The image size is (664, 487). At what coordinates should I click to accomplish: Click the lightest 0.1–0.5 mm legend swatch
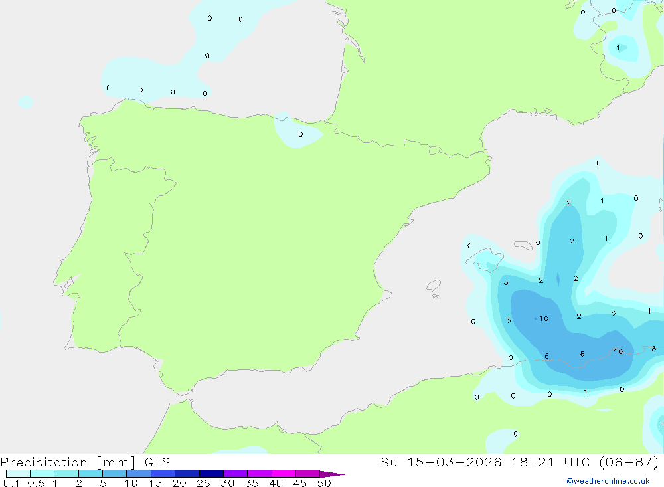click(x=18, y=474)
